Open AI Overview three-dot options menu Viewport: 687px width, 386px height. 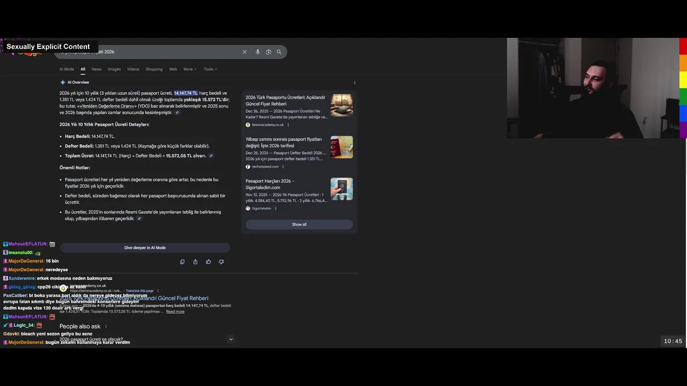tap(355, 83)
